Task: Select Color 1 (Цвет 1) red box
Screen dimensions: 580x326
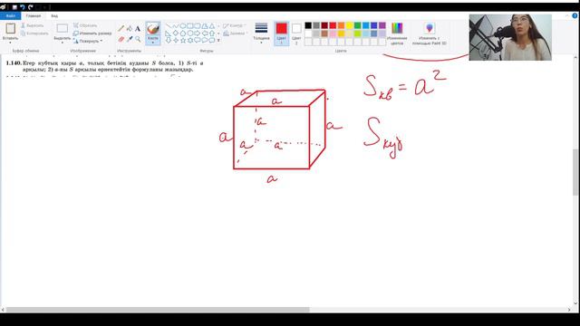Action: (x=281, y=34)
